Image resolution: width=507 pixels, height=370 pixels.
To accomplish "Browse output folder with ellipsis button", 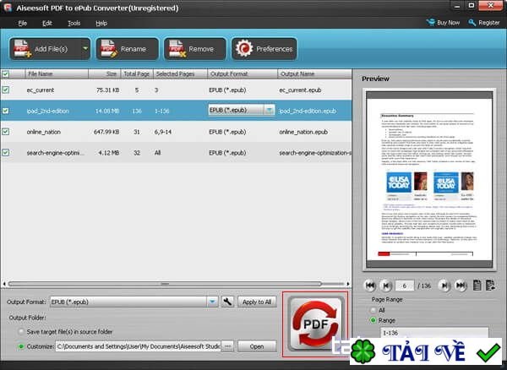I will [227, 346].
